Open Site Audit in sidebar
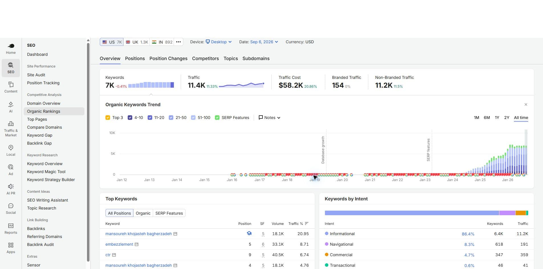The height and width of the screenshot is (269, 543). pyautogui.click(x=36, y=75)
